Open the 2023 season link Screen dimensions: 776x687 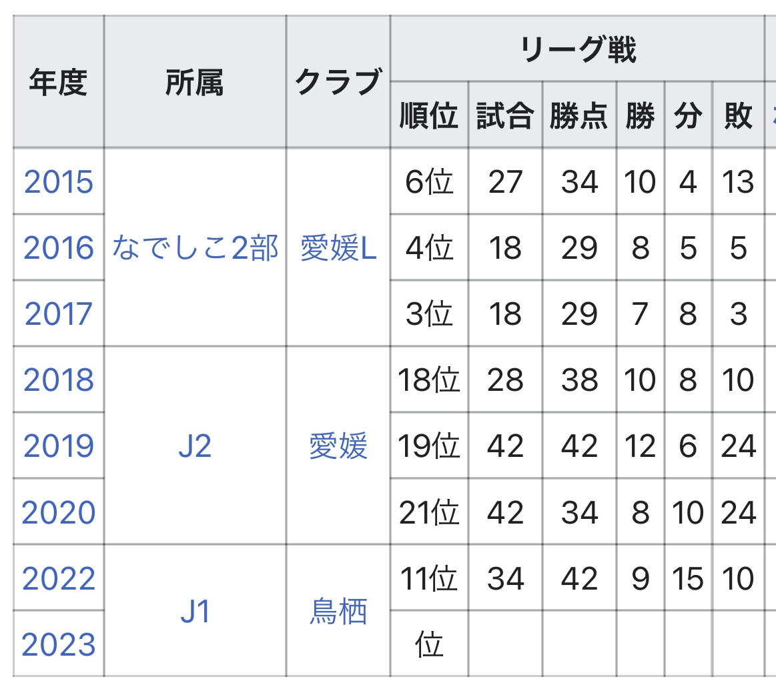click(59, 645)
